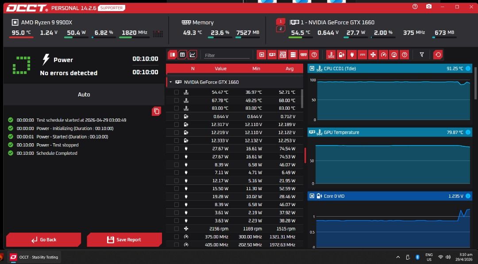The image size is (478, 264).
Task: Open the CPU core grid view icon
Action: (158, 34)
